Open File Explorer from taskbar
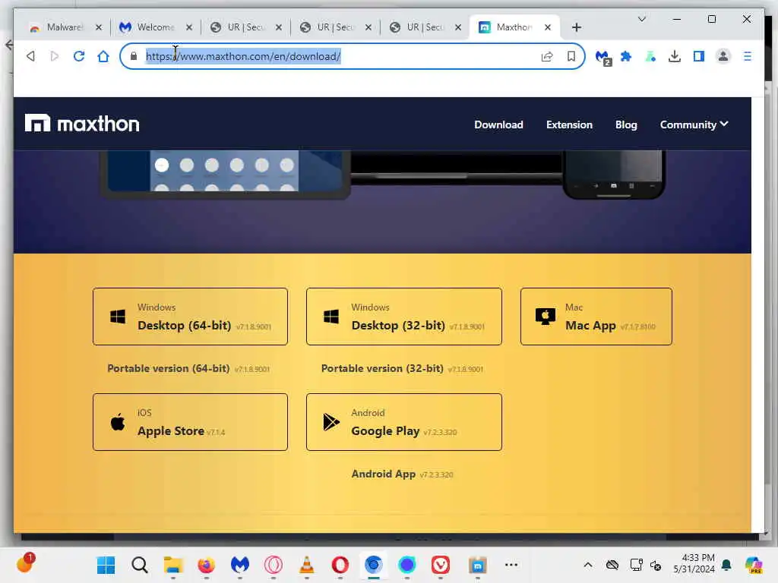778x583 pixels. pyautogui.click(x=173, y=565)
